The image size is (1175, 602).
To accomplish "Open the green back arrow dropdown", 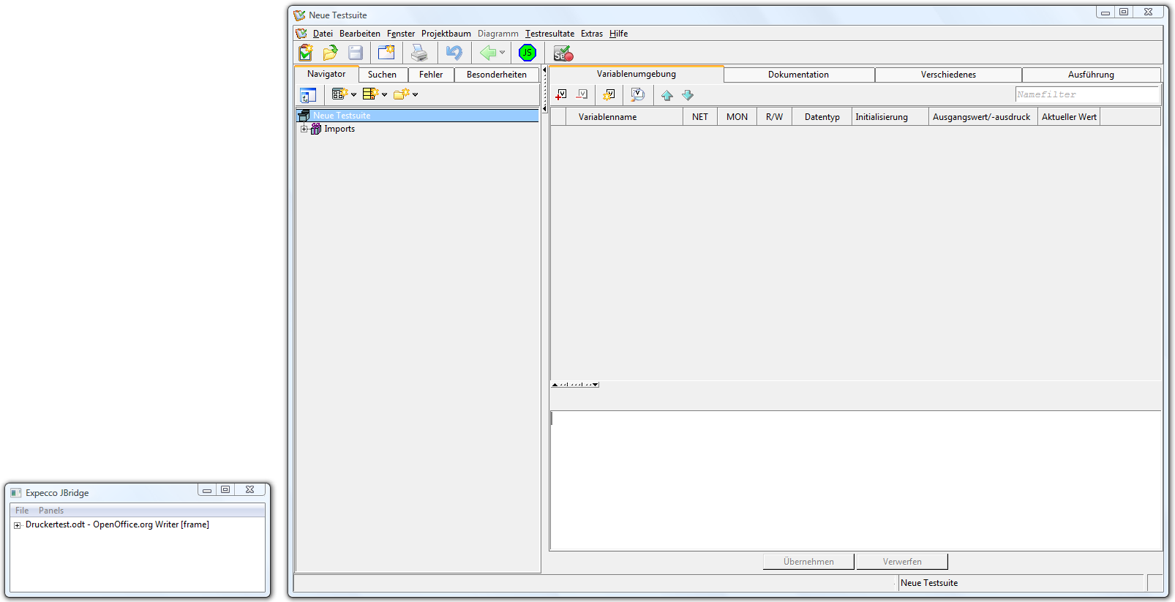I will tap(502, 53).
